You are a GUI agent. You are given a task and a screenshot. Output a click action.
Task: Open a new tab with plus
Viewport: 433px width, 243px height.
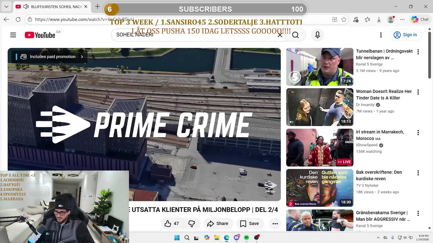97,7
